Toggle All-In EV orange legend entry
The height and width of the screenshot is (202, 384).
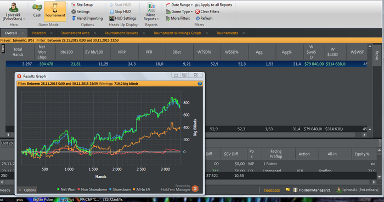pyautogui.click(x=142, y=189)
